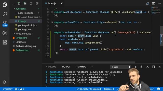Click the editor horizontal scrollbar
Screen dimensions: 163x91
(94, 62)
